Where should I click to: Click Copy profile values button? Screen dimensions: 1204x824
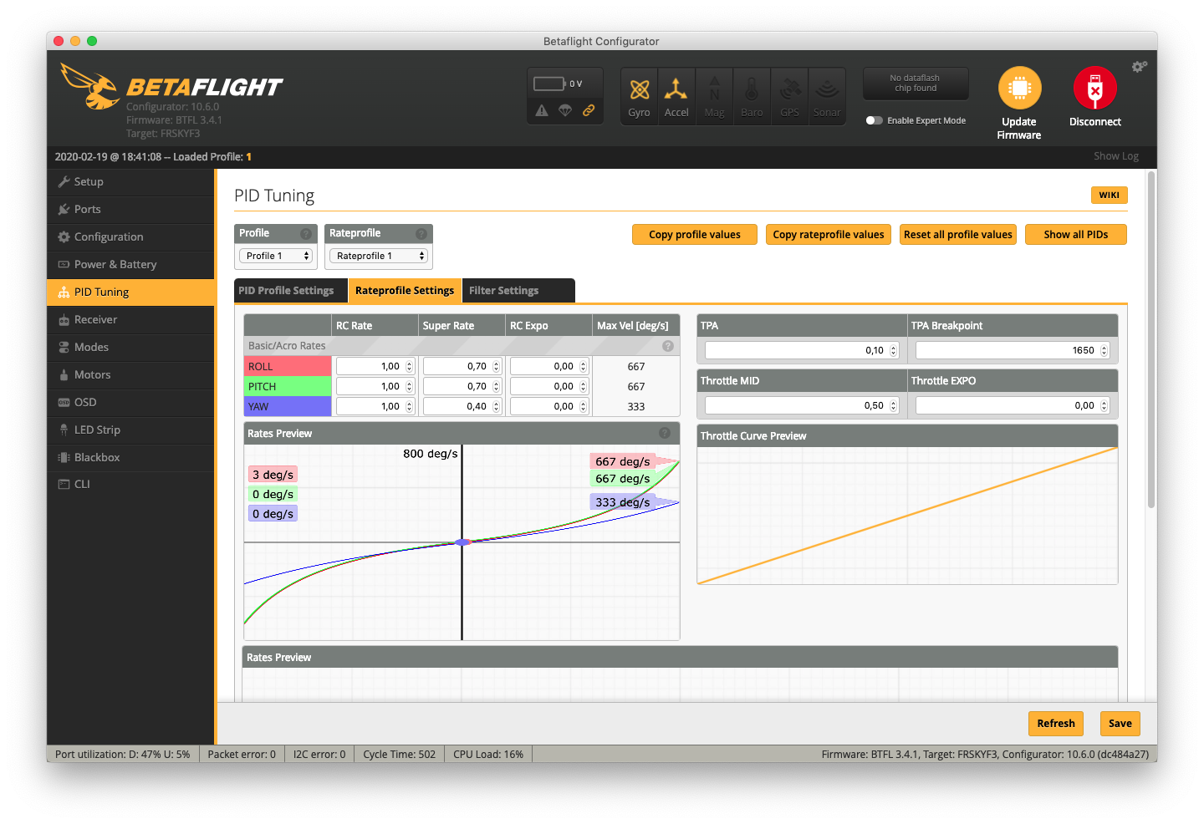pyautogui.click(x=695, y=235)
